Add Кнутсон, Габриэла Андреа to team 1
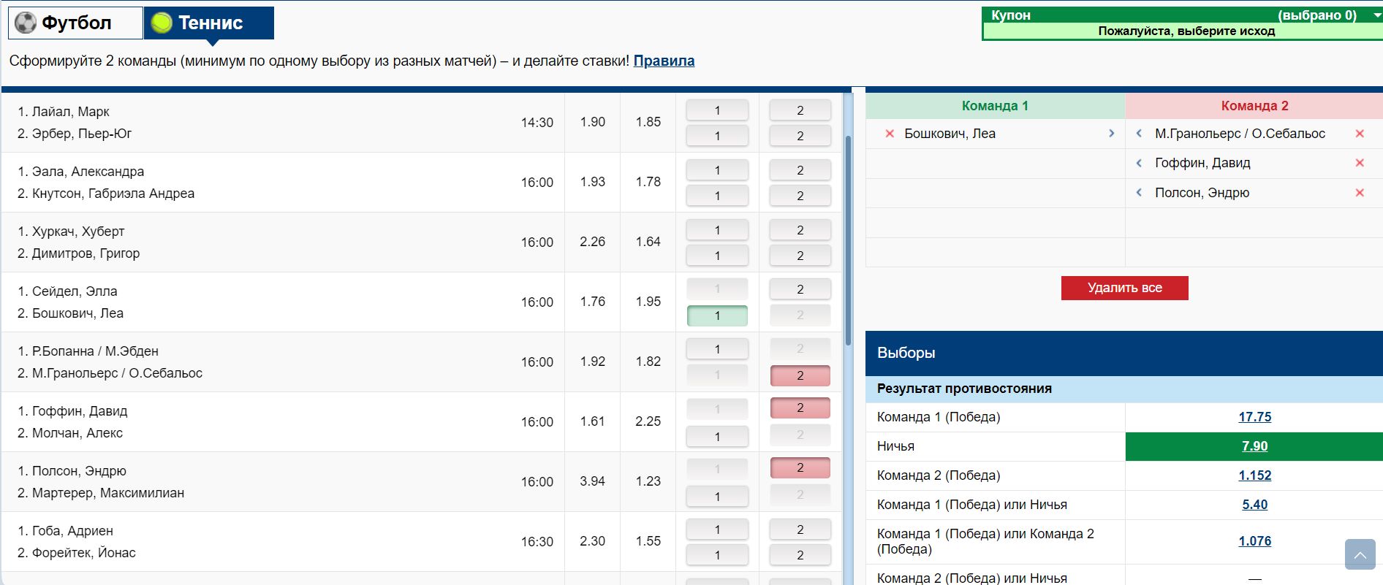This screenshot has width=1383, height=585. (717, 196)
